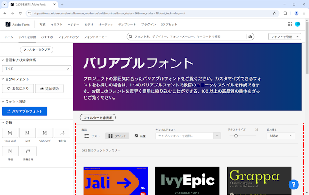
Task: Select the Sans Serif classification icon
Action: [x=10, y=133]
